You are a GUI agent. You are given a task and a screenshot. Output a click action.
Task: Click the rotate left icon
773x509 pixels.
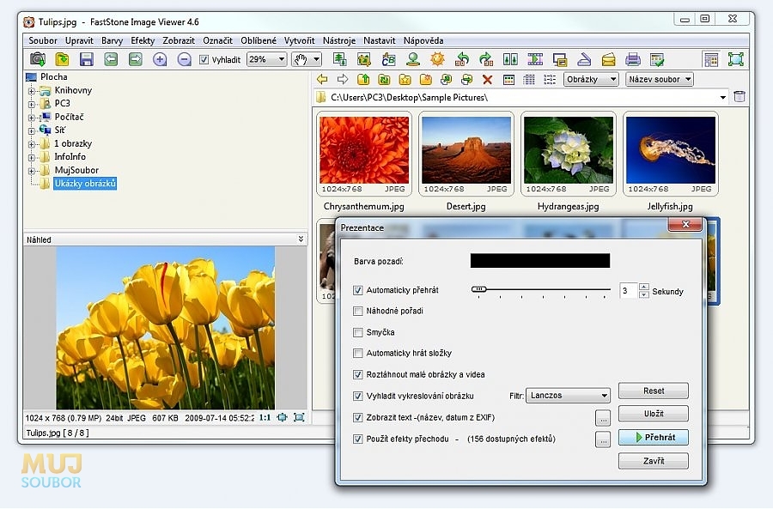pos(462,59)
